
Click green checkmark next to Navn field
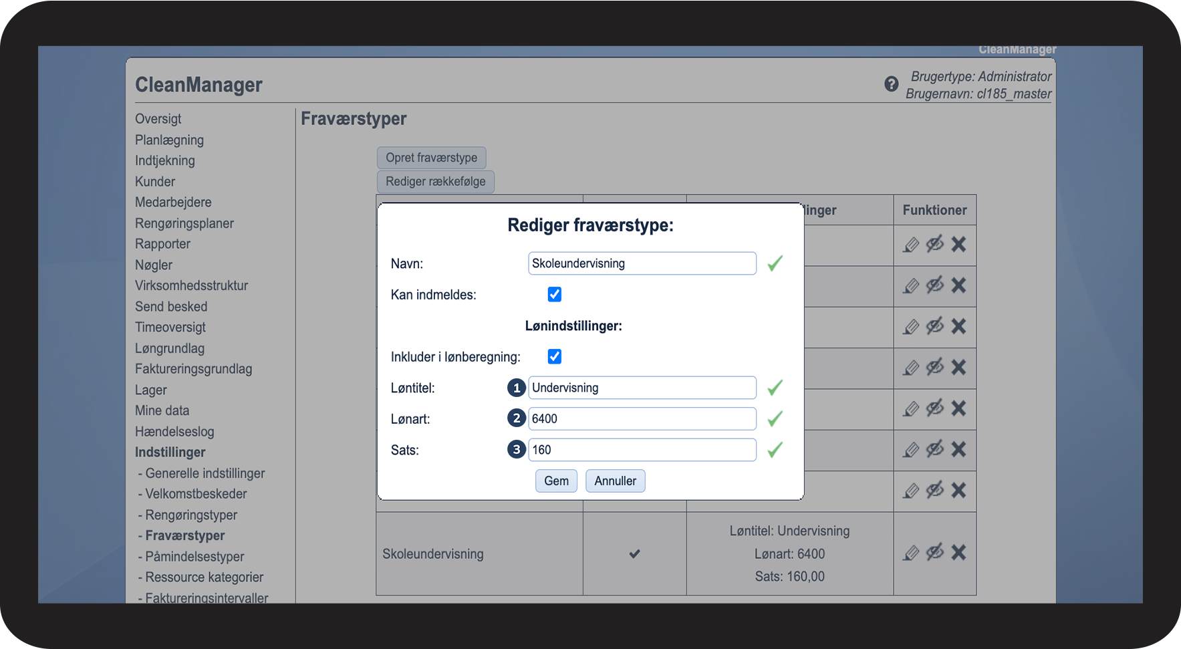[x=775, y=263]
